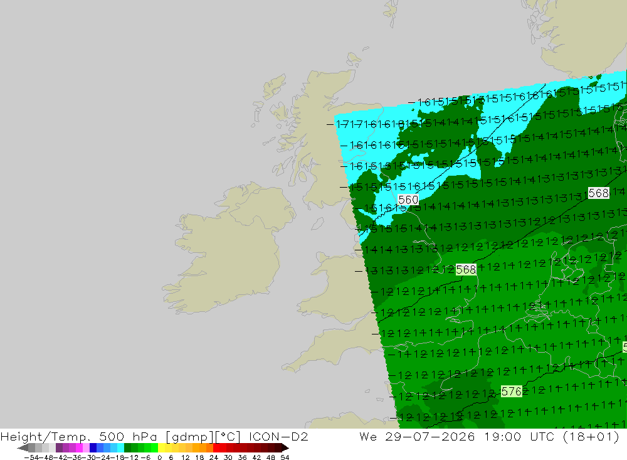Click the 568 label over central England
The image size is (627, 460).
tap(466, 269)
